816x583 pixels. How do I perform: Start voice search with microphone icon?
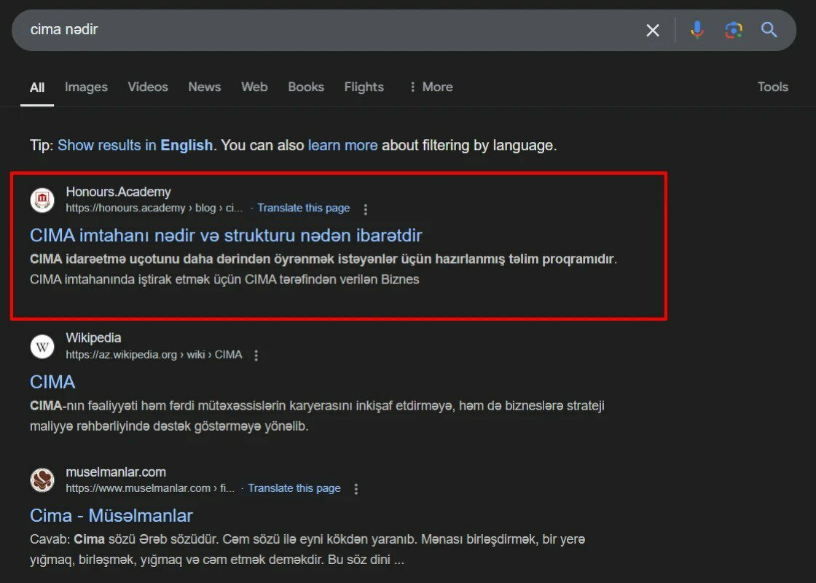(697, 30)
